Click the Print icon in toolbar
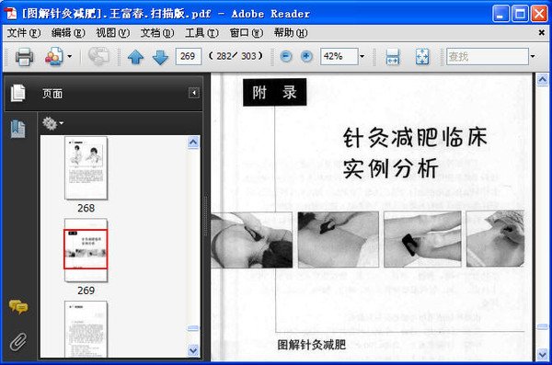Screen dimensions: 552x365 point(24,57)
